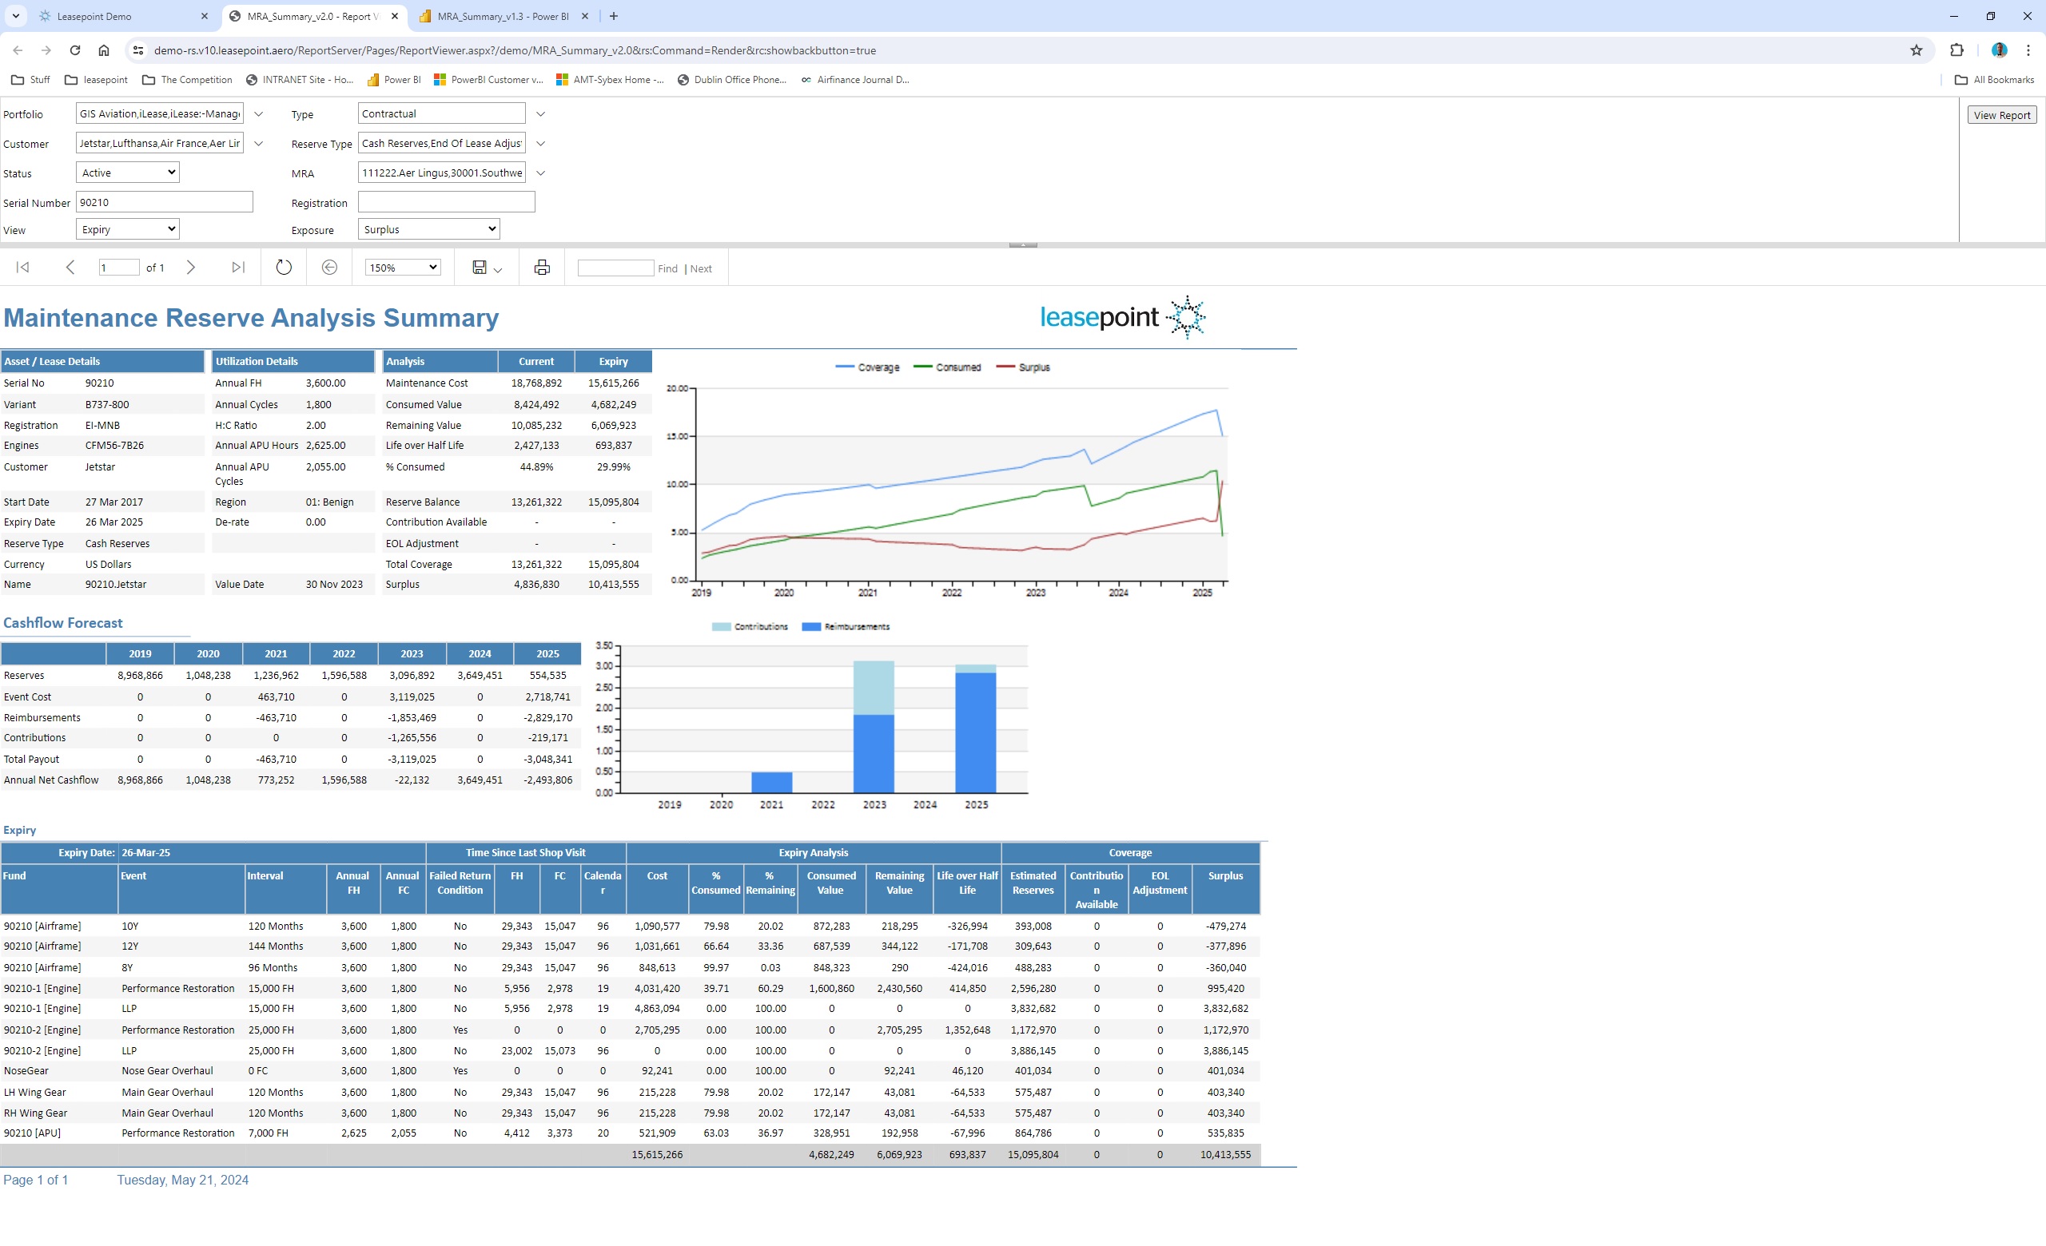Screen dimensions: 2046x1246
Task: Open AMT-Sybex Home bookmark
Action: point(611,80)
